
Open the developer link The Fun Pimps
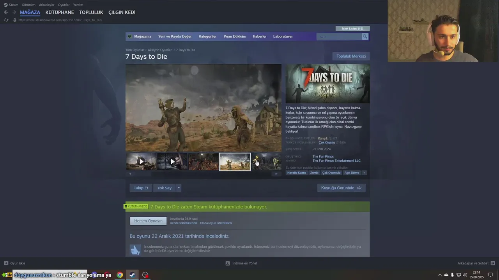[x=323, y=157]
